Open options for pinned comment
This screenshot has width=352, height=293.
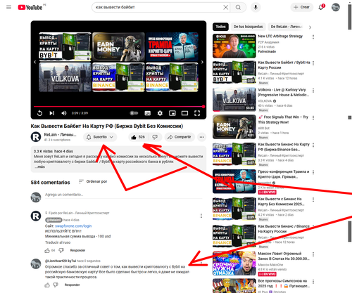tap(201, 216)
